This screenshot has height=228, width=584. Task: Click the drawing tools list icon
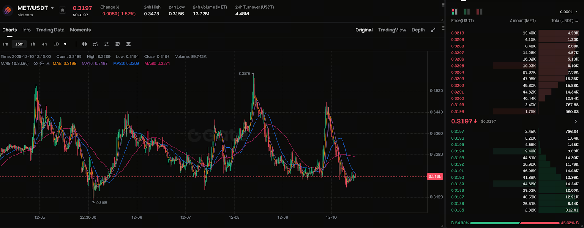coord(118,44)
